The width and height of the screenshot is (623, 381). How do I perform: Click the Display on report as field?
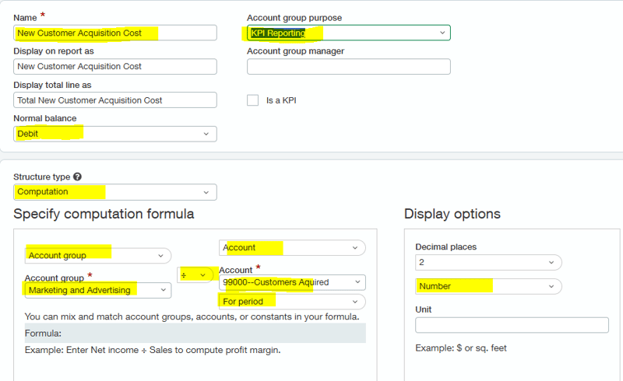point(115,67)
